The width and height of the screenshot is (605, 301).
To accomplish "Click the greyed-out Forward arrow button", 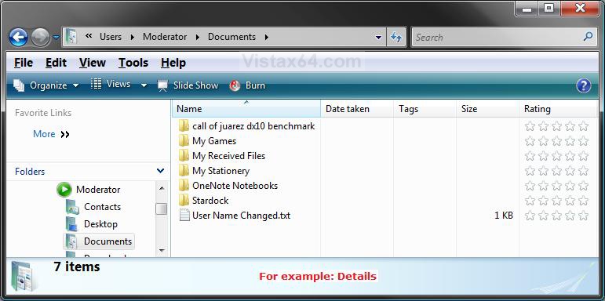I will click(x=41, y=38).
